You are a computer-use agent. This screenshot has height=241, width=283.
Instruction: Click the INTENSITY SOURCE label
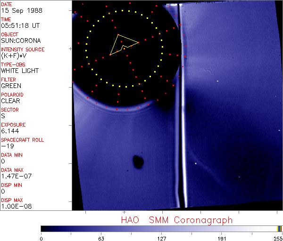(x=23, y=49)
